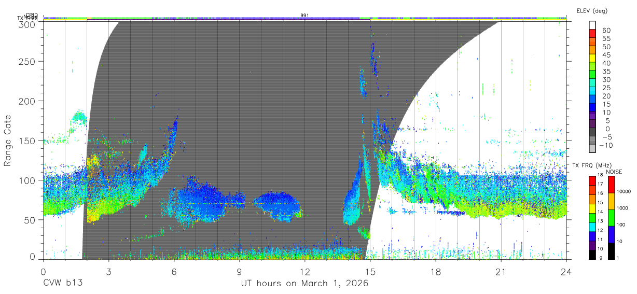This screenshot has width=637, height=294.
Task: Click the '25' label on the ELEV colorbar
Action: 606,88
